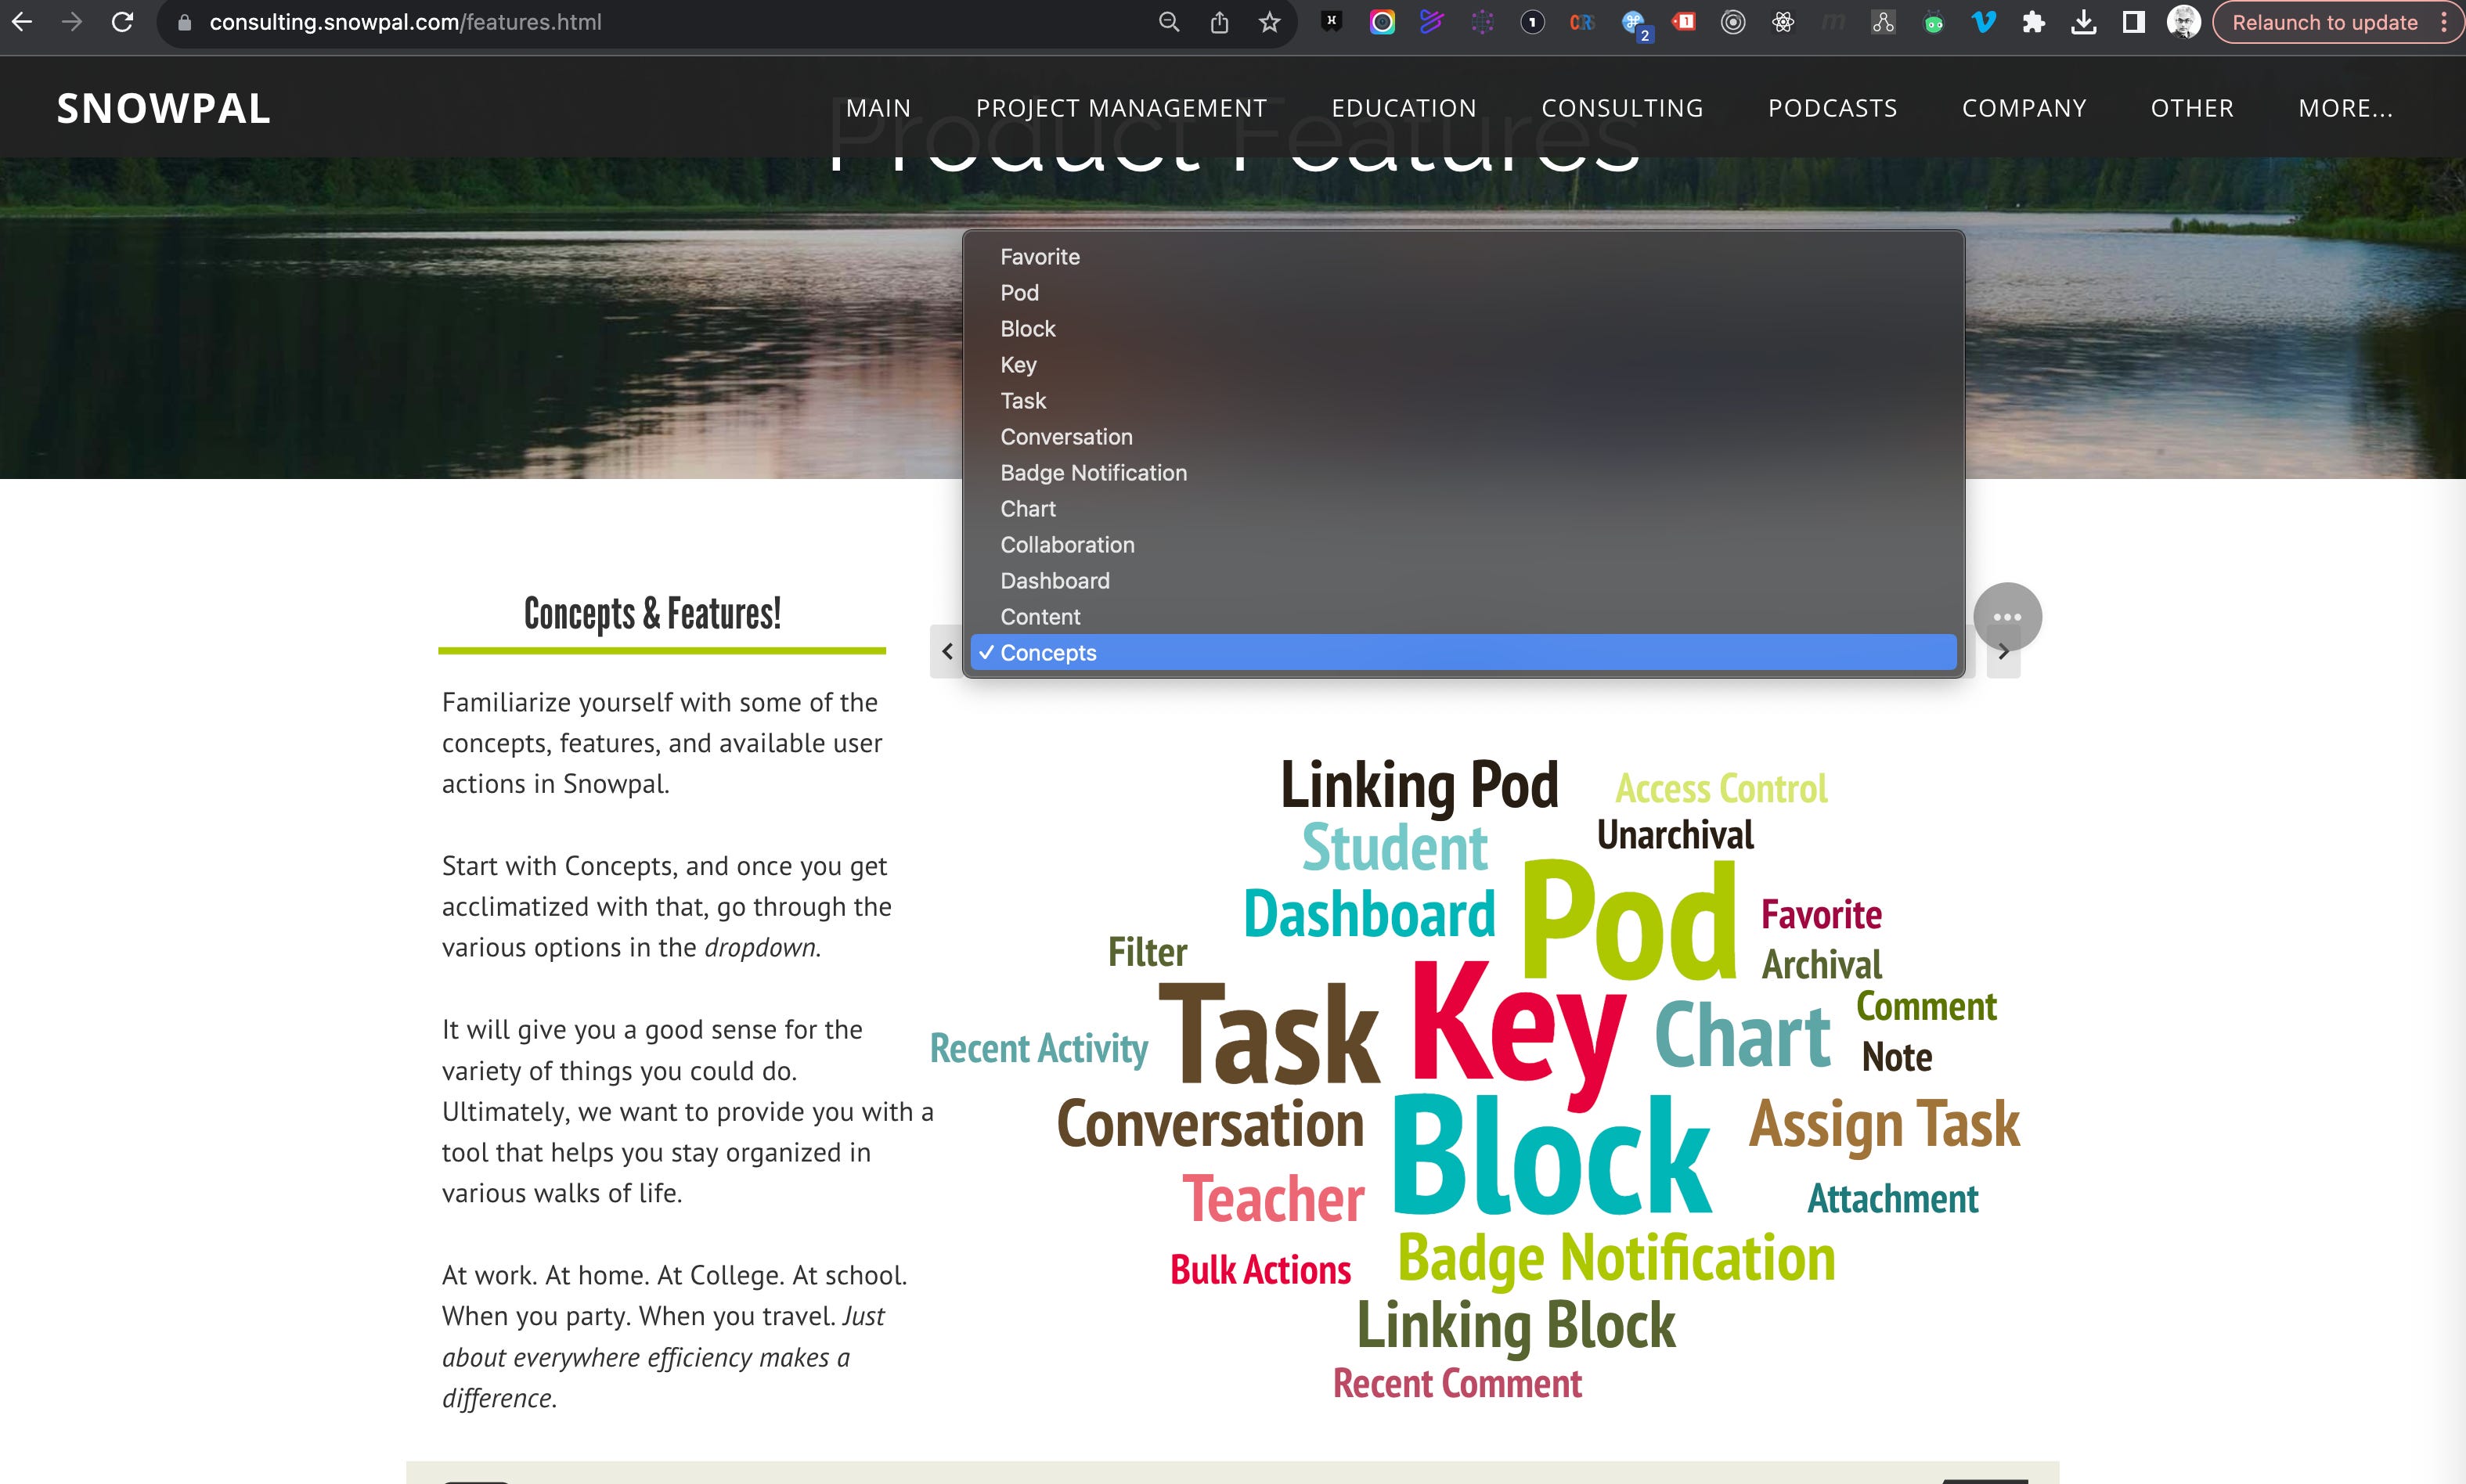Open the Vimeo extension icon
This screenshot has height=1484, width=2466.
pos(1983,22)
